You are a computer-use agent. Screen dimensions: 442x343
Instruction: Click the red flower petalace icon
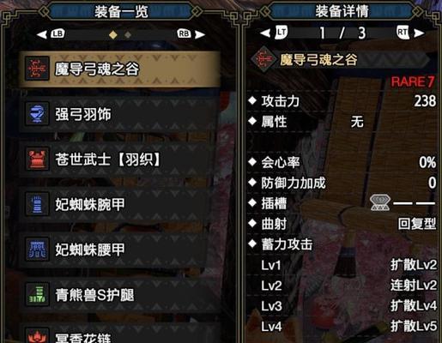(x=37, y=336)
